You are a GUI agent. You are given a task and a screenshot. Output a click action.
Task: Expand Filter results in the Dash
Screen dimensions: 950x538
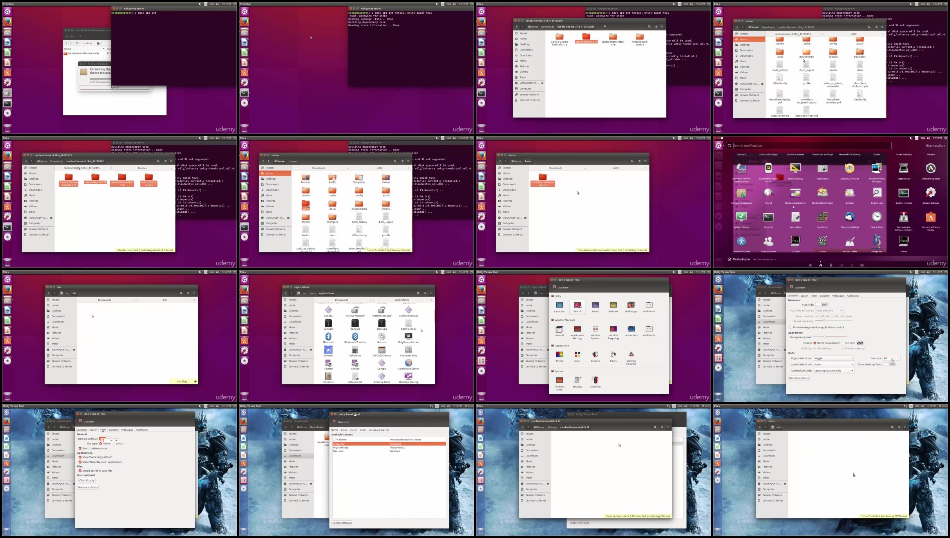click(x=935, y=146)
